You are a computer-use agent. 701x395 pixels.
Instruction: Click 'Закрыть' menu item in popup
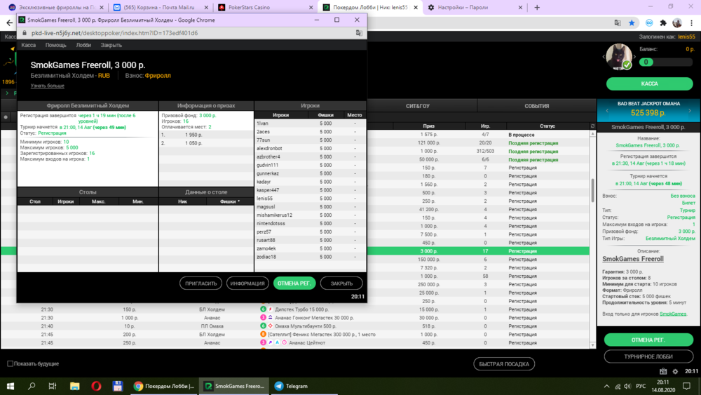click(x=111, y=45)
